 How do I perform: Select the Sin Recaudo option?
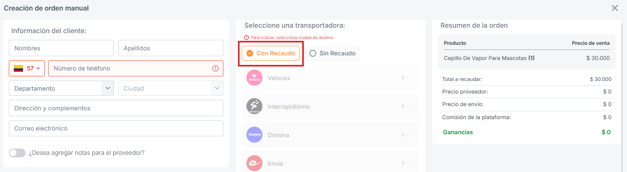point(332,53)
